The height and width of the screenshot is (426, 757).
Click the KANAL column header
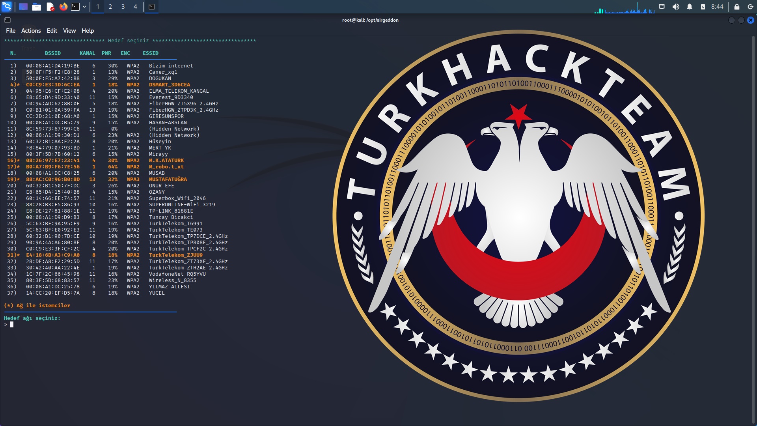point(88,53)
